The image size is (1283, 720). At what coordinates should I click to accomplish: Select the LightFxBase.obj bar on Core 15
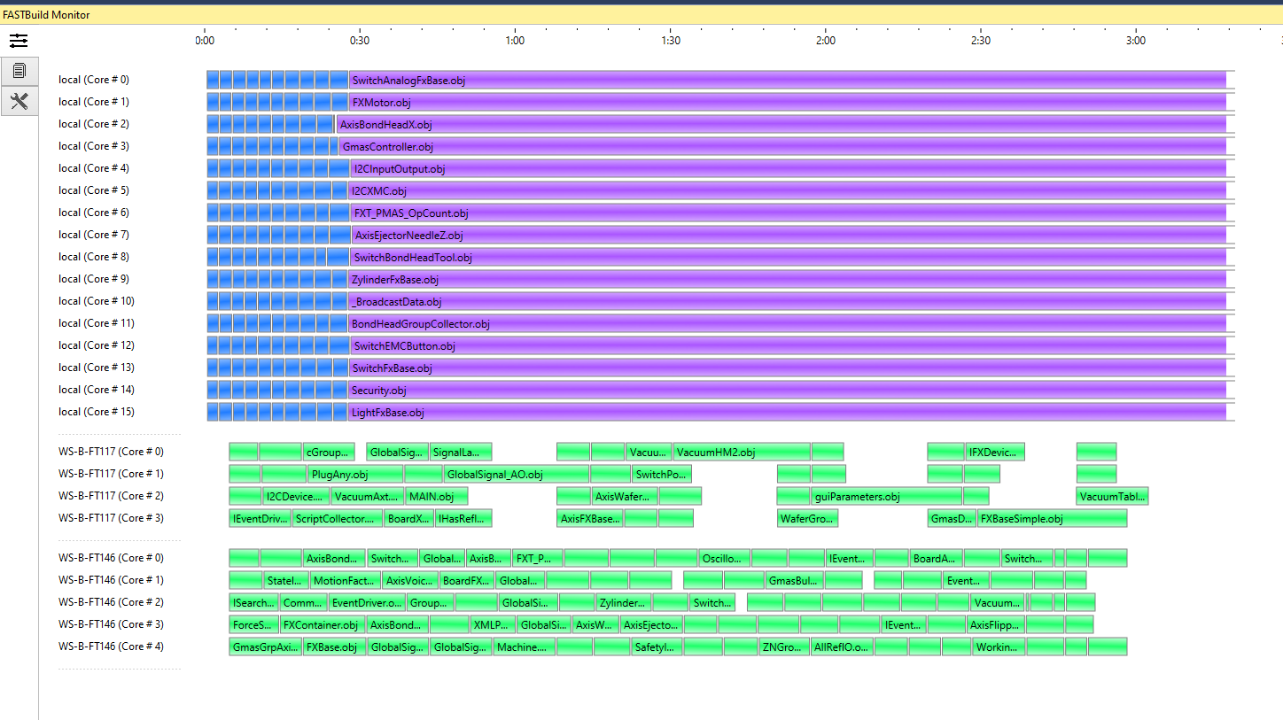pyautogui.click(x=620, y=412)
